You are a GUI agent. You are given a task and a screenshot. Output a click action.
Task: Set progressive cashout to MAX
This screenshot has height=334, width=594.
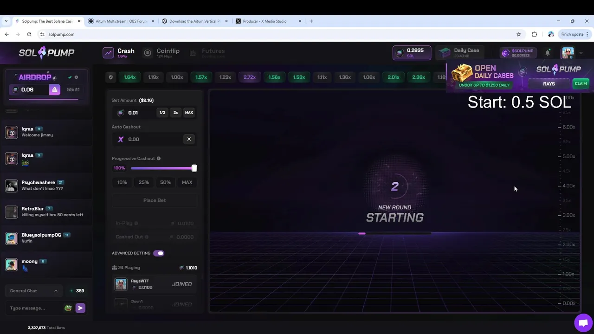click(187, 182)
